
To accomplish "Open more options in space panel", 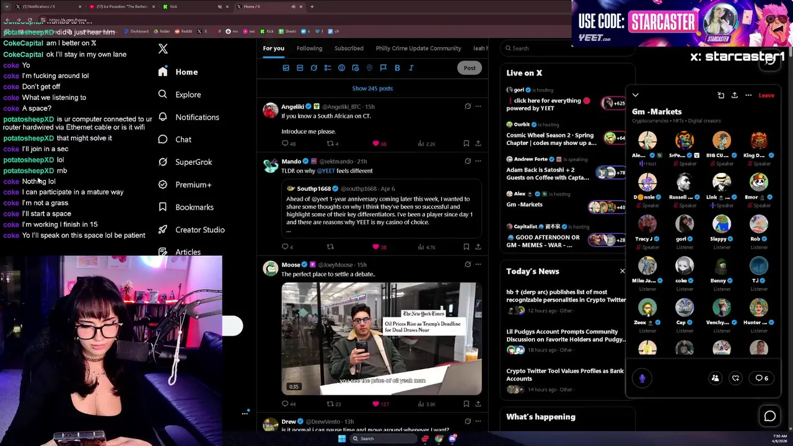I will [748, 95].
